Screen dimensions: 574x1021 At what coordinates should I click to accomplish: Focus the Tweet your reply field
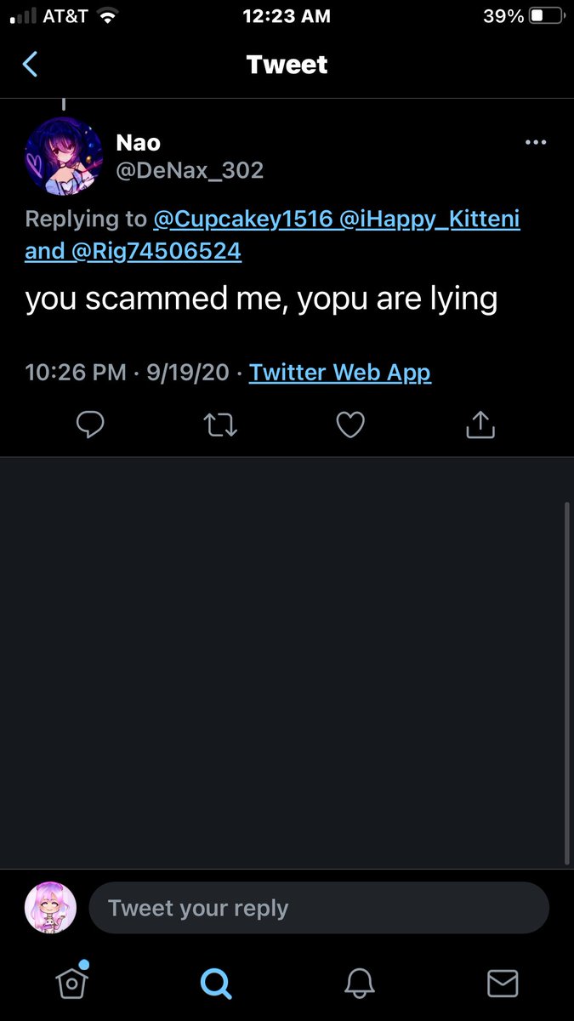(319, 908)
